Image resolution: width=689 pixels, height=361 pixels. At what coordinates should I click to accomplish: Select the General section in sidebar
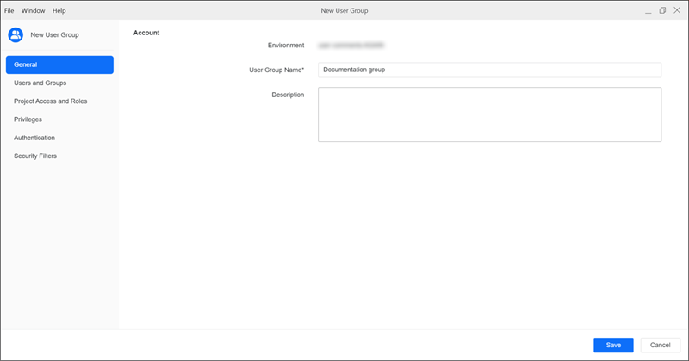pyautogui.click(x=59, y=64)
